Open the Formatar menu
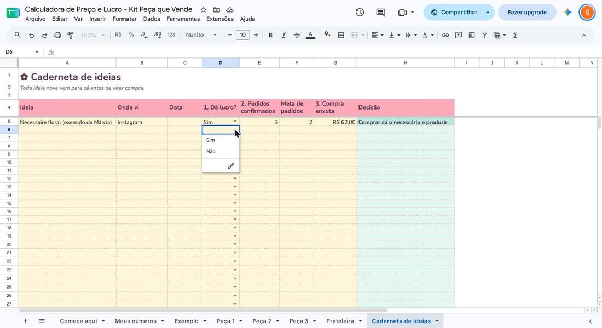 coord(124,19)
